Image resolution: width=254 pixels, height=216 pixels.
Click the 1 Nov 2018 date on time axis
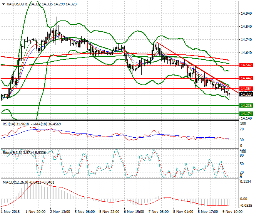point(11,212)
